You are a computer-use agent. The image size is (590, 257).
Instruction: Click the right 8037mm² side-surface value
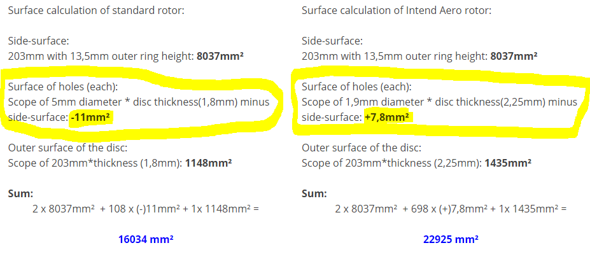[x=514, y=57]
